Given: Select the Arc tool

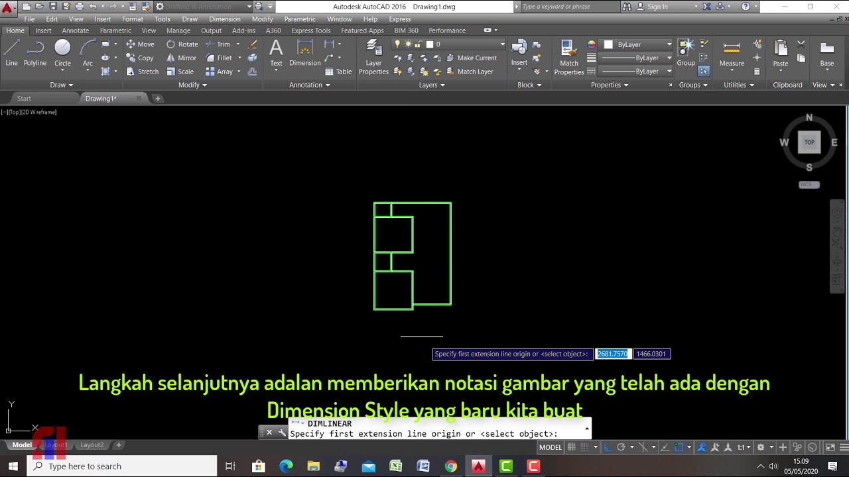Looking at the screenshot, I should (x=88, y=53).
